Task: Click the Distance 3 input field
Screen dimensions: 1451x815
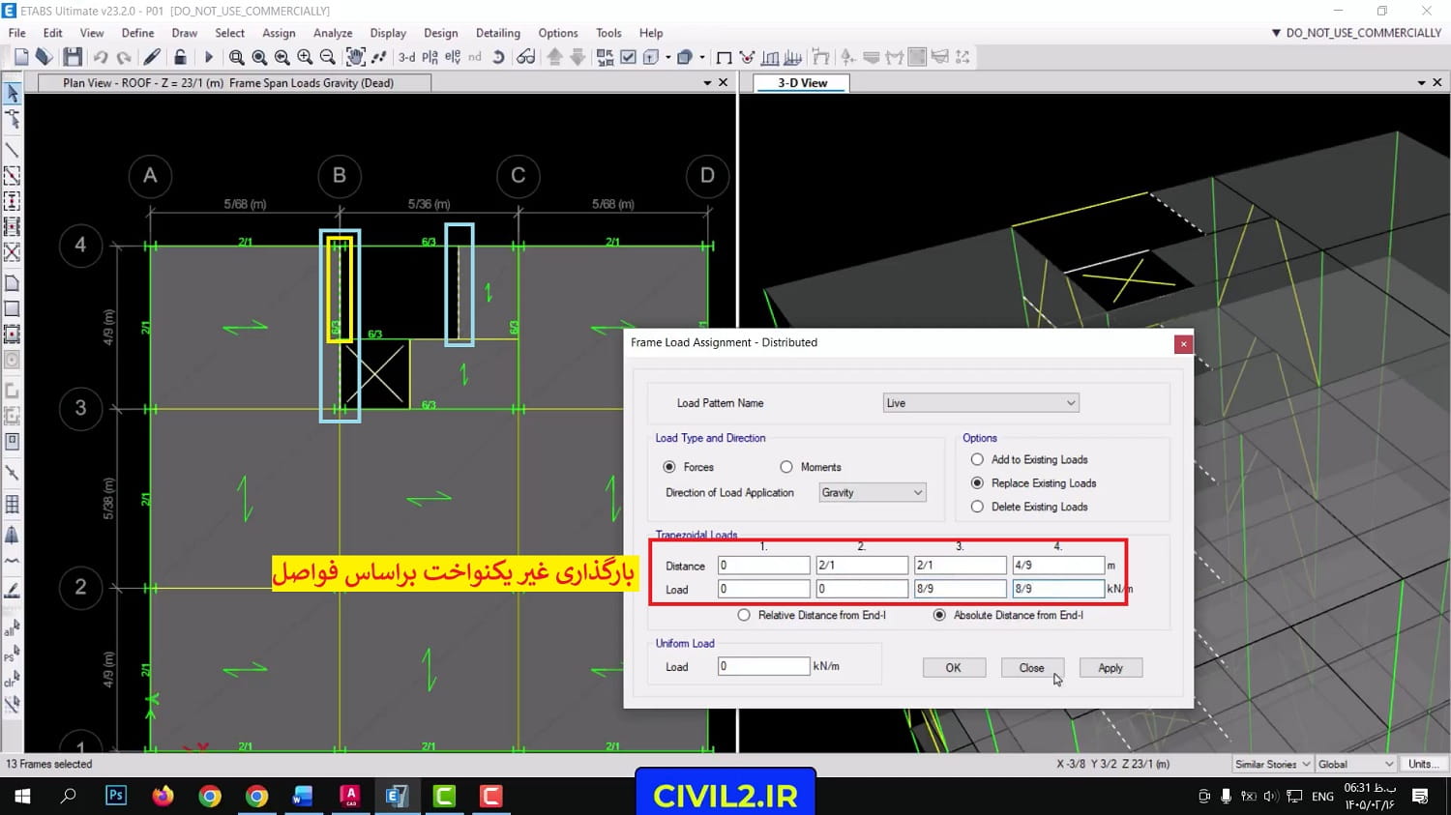Action: point(961,566)
